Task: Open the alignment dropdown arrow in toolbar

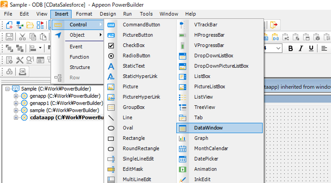Action: tap(40, 48)
